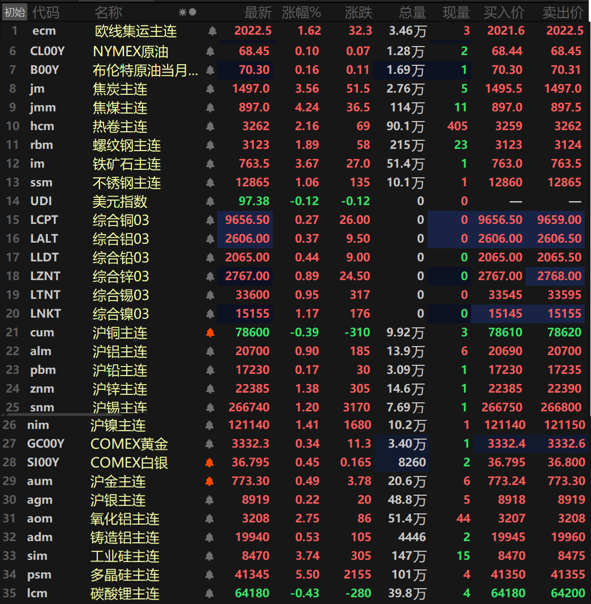Screen dimensions: 591x604
Task: Click the bell icon for 碳酸锂主连
Action: [x=209, y=593]
